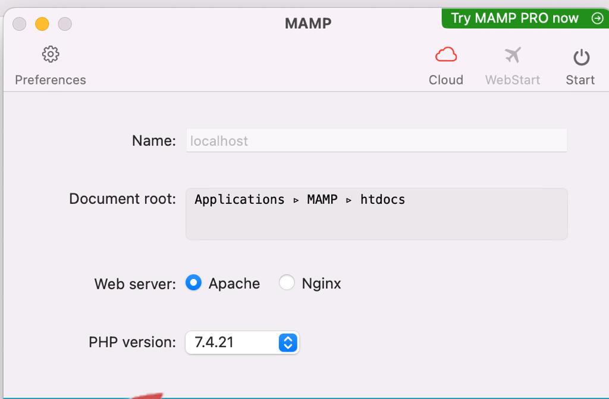
Task: Click the Try MAMP PRO now banner
Action: pos(525,18)
